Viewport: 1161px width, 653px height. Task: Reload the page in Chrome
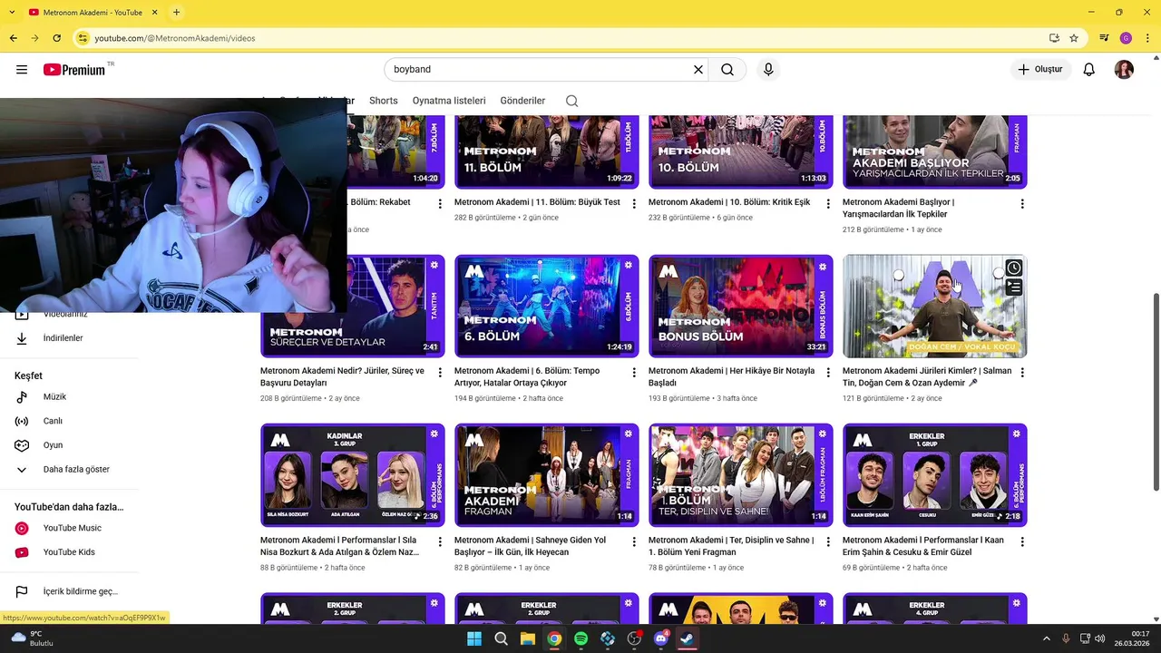pyautogui.click(x=56, y=38)
